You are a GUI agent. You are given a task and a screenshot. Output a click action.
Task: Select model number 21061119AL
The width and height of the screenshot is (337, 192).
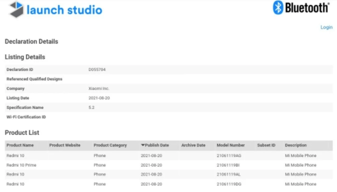coord(229,174)
